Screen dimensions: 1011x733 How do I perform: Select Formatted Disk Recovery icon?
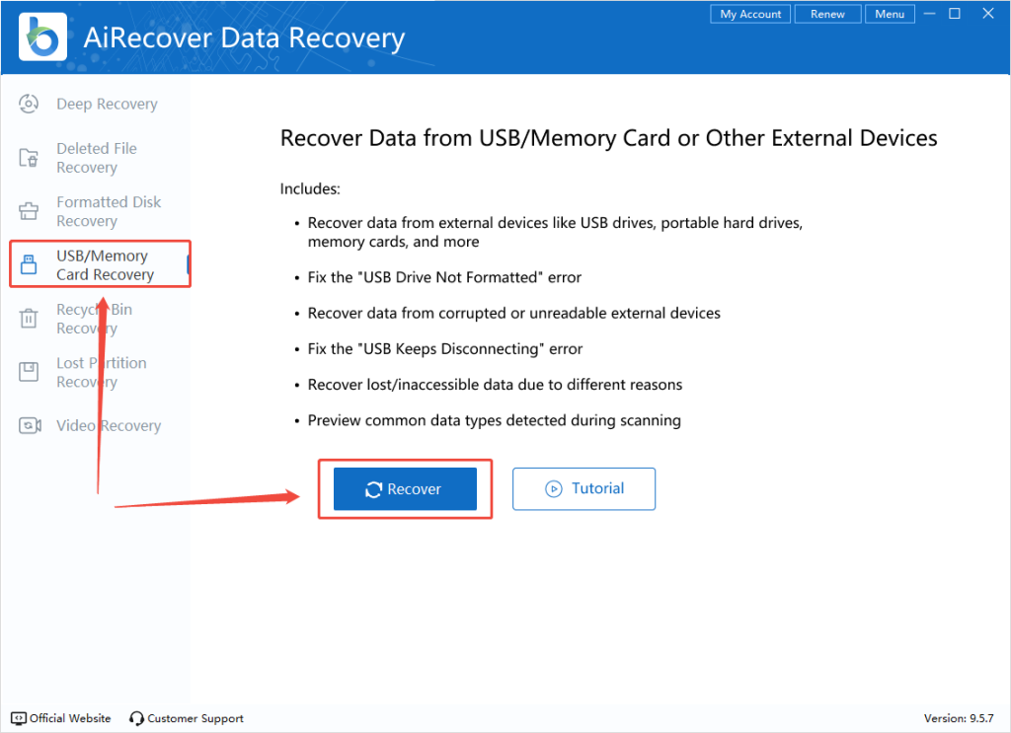[29, 210]
